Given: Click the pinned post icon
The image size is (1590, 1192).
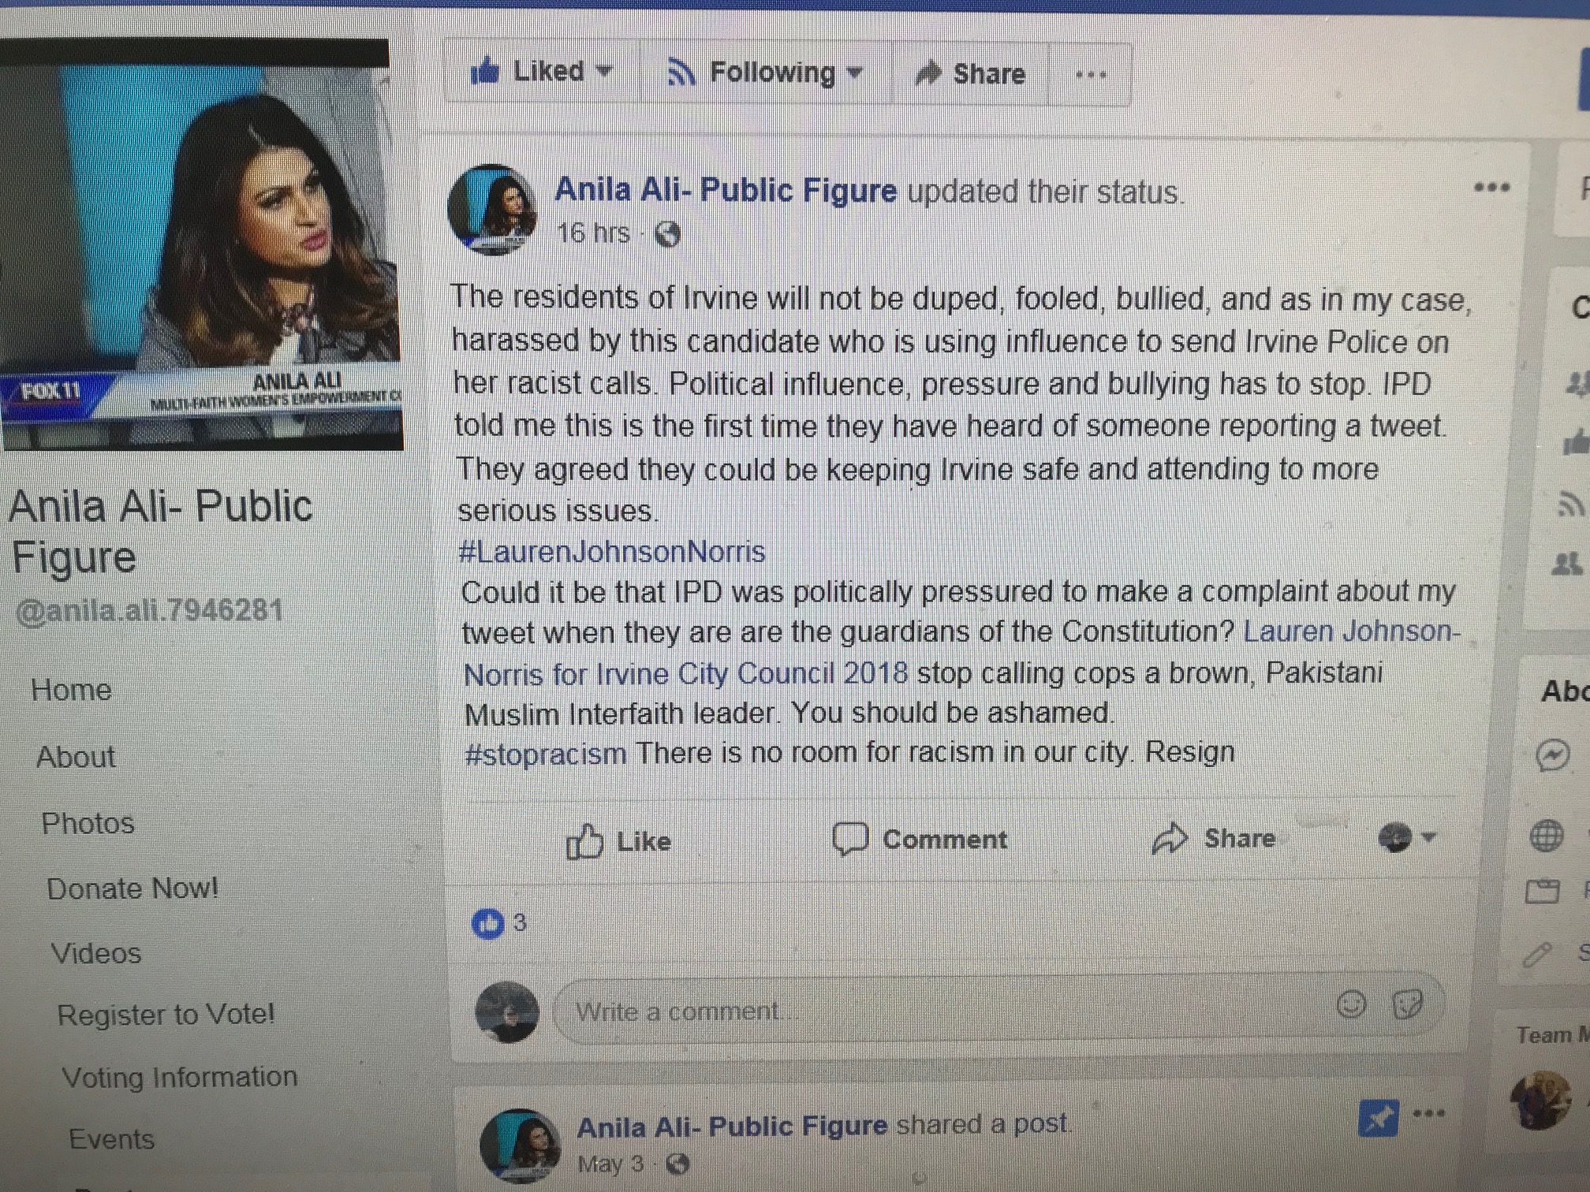Looking at the screenshot, I should [1379, 1118].
